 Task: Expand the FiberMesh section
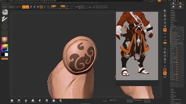click(173, 19)
